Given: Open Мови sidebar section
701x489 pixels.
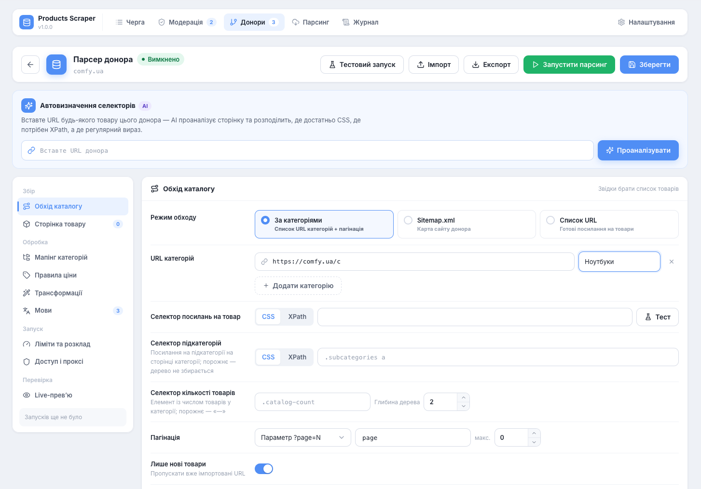Looking at the screenshot, I should (x=73, y=310).
